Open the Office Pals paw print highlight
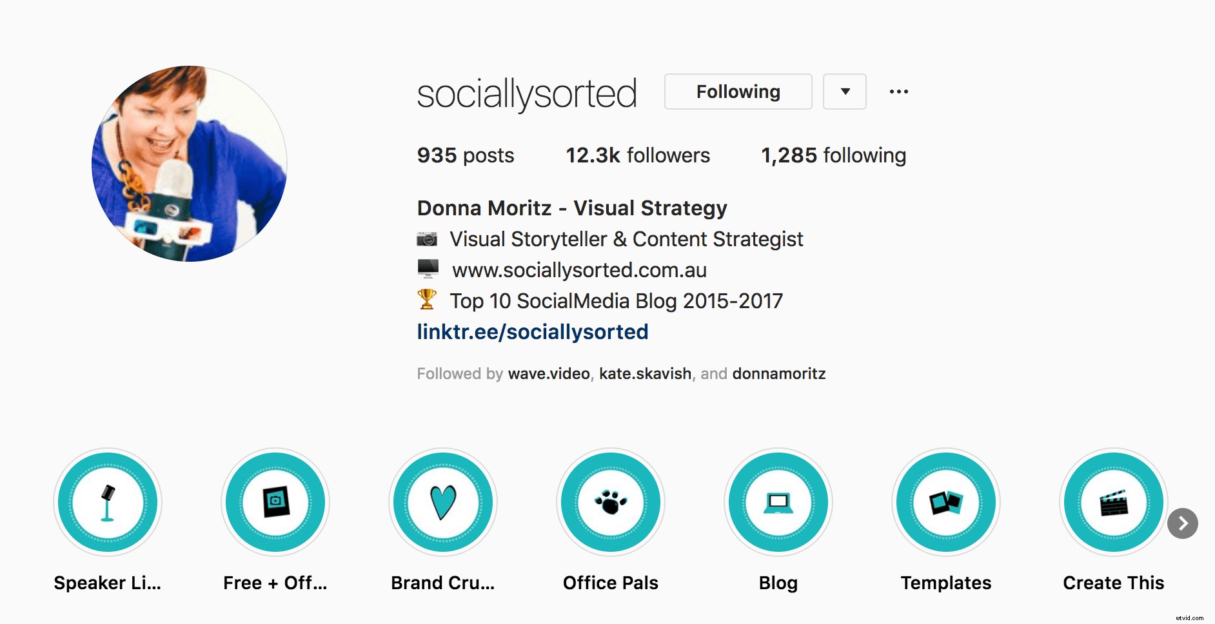The width and height of the screenshot is (1215, 624). [610, 503]
